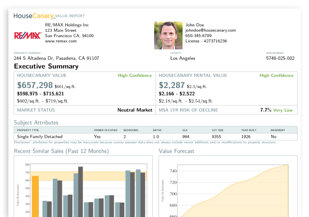Select address '244 S Altadena Dr, Pasadena, CA 91107'
The width and height of the screenshot is (309, 217).
pos(57,58)
